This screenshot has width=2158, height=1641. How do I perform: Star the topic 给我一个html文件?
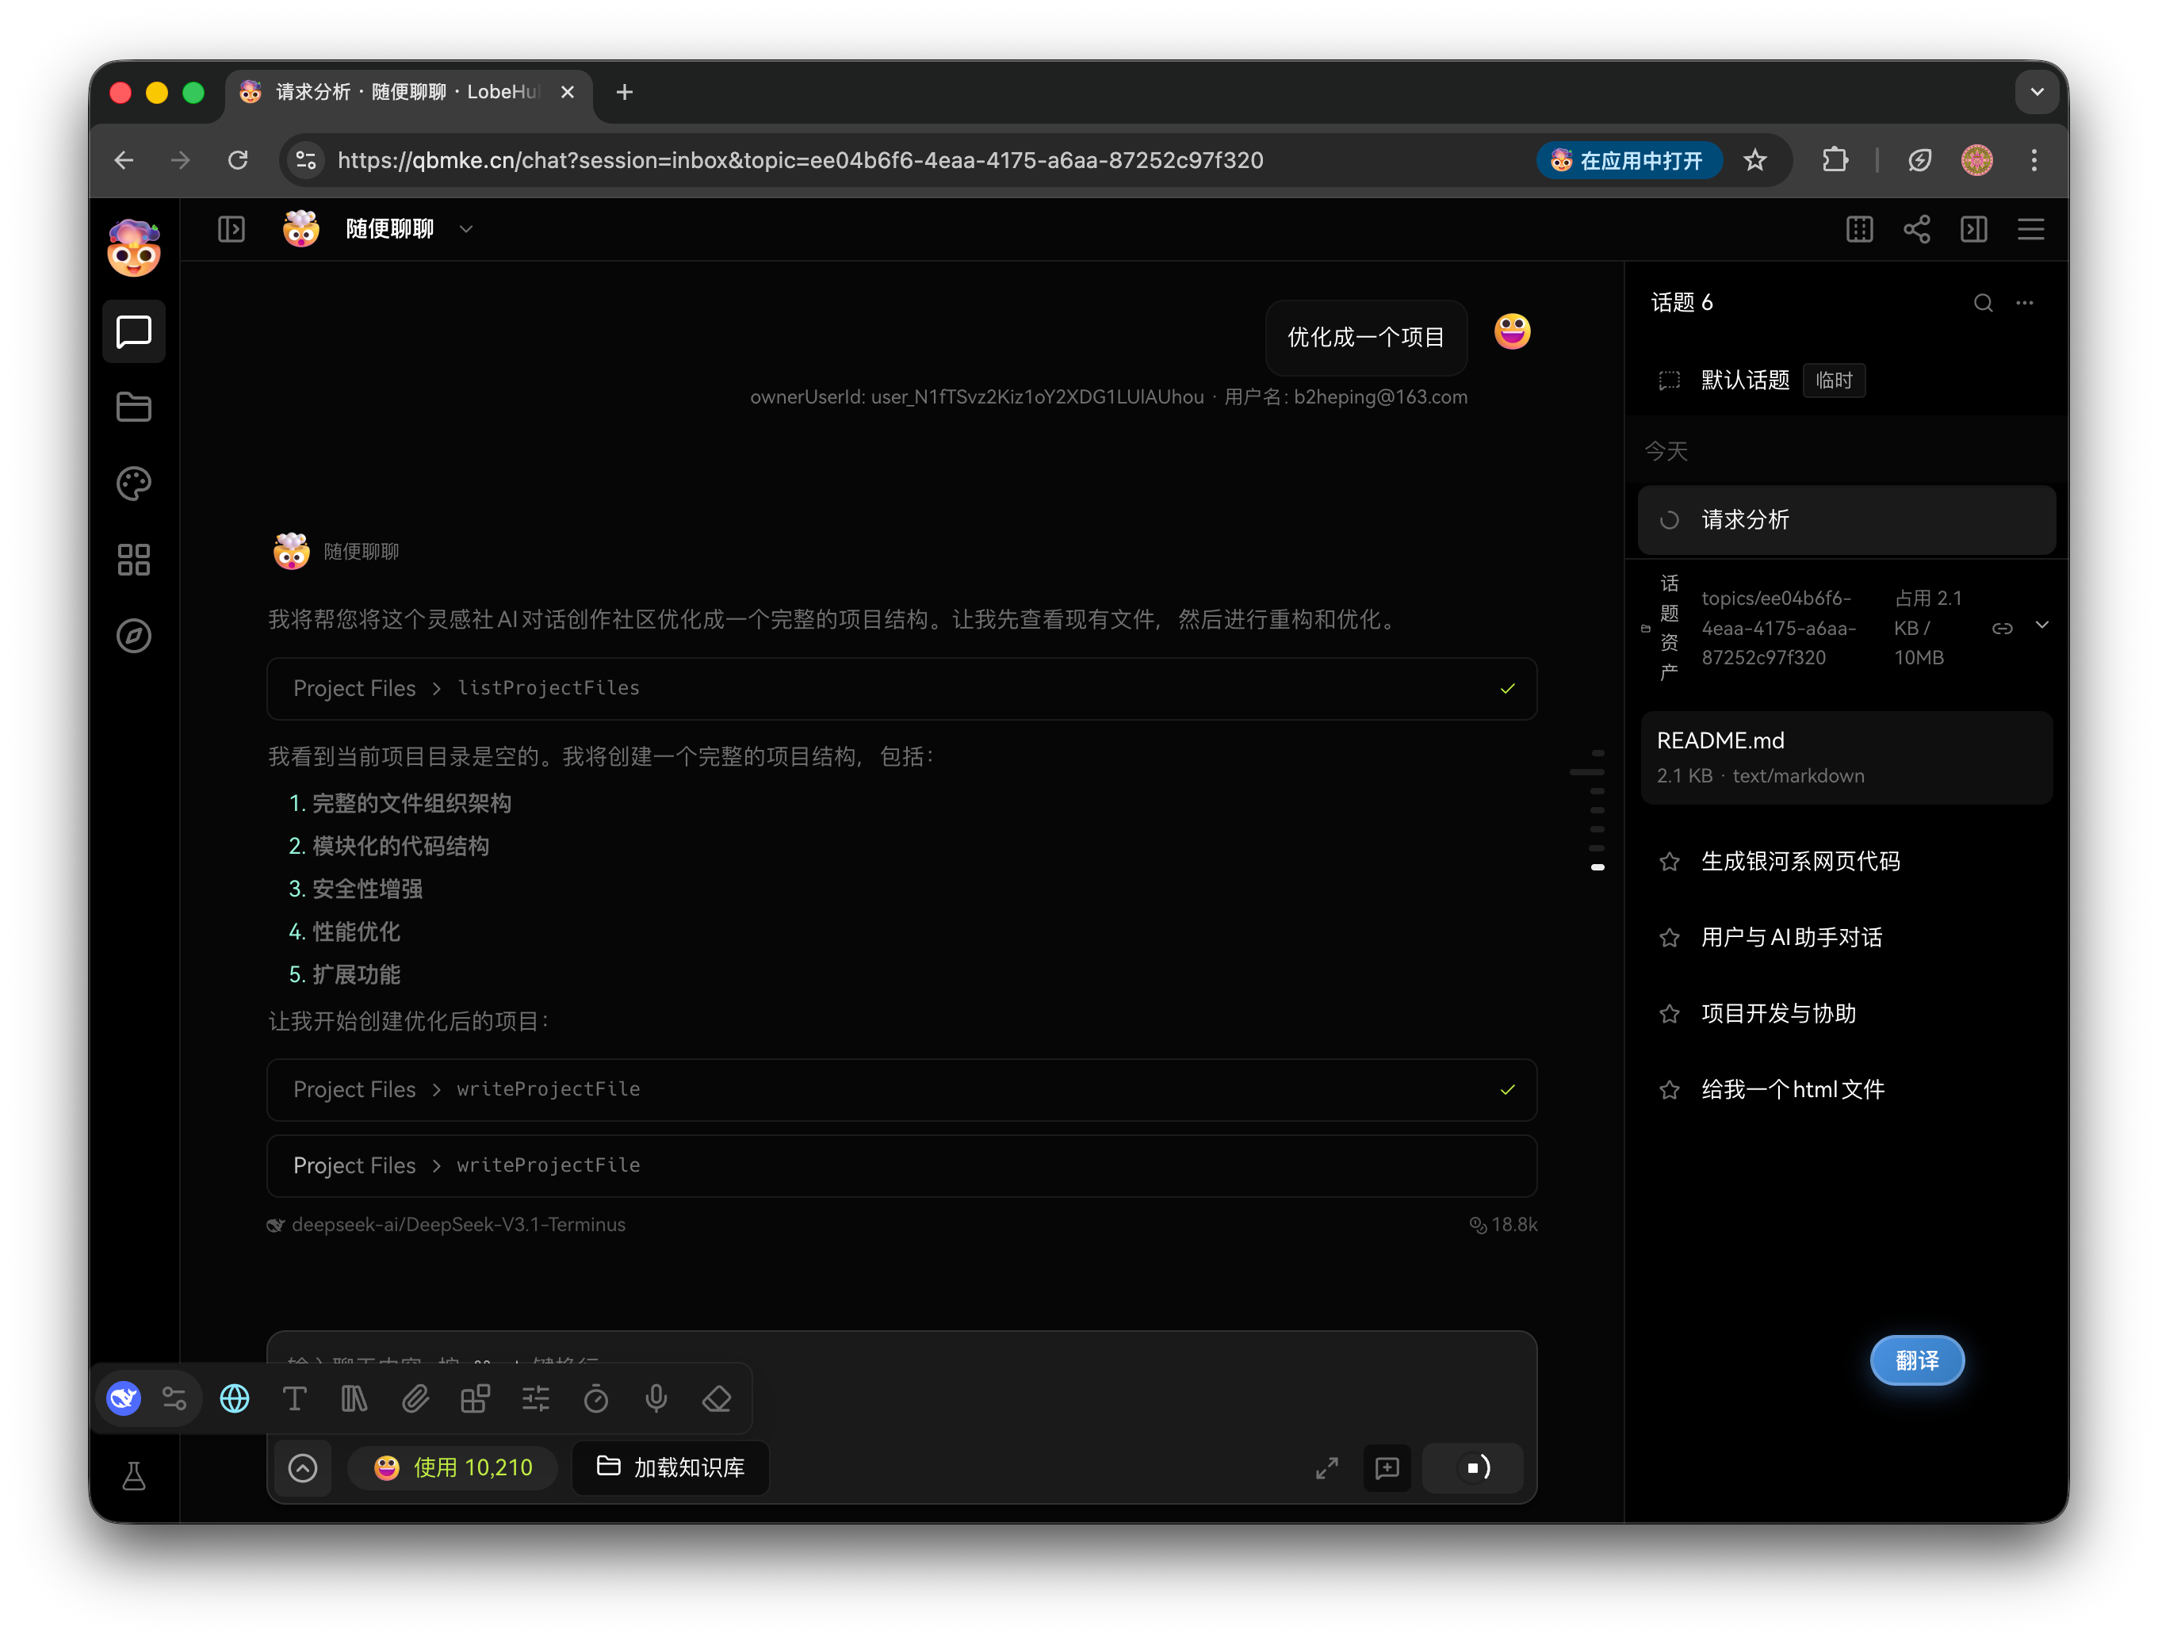click(x=1670, y=1090)
